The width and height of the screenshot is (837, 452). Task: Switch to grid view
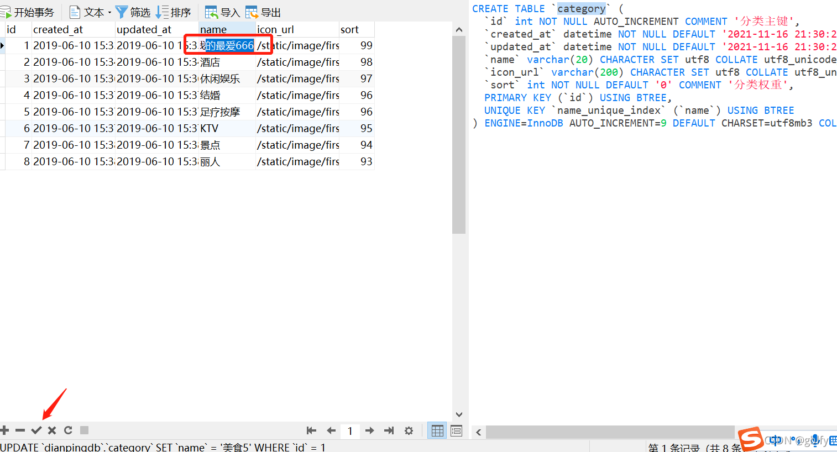coord(437,430)
